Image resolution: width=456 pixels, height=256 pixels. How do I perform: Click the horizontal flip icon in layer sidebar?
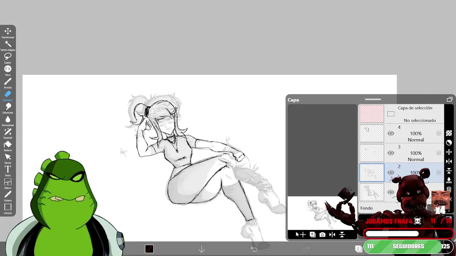(x=449, y=161)
